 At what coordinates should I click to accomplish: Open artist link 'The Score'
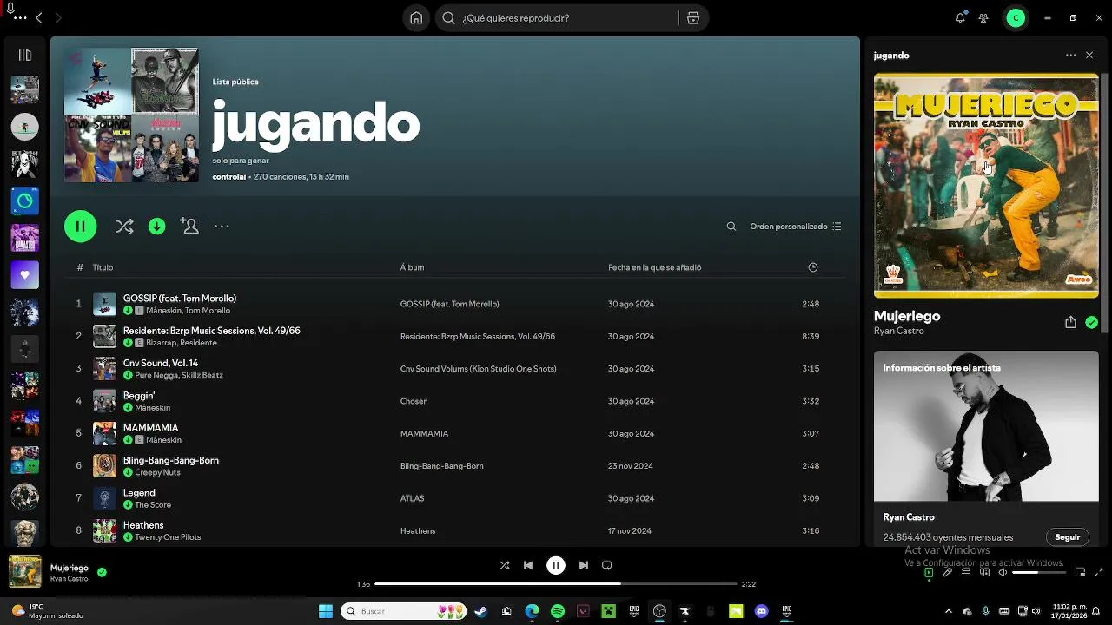pyautogui.click(x=153, y=505)
